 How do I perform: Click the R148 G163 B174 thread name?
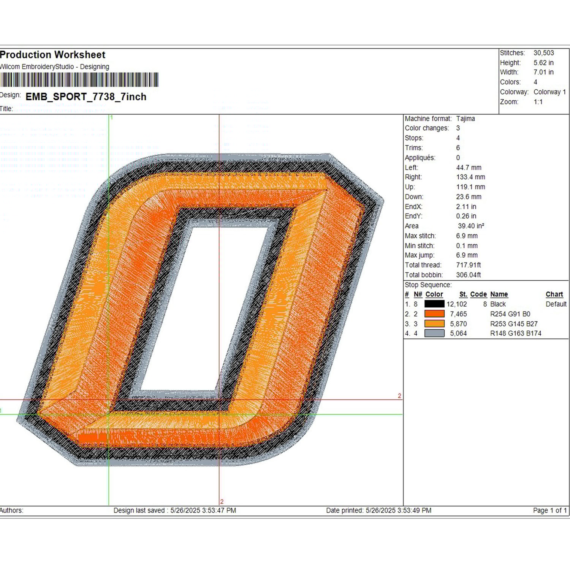[x=516, y=334]
